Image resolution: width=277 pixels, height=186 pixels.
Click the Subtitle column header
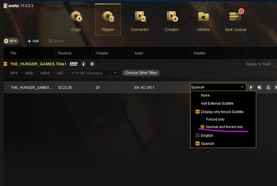click(x=199, y=53)
